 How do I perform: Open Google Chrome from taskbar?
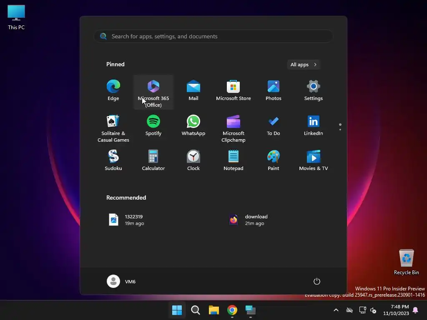click(x=232, y=310)
